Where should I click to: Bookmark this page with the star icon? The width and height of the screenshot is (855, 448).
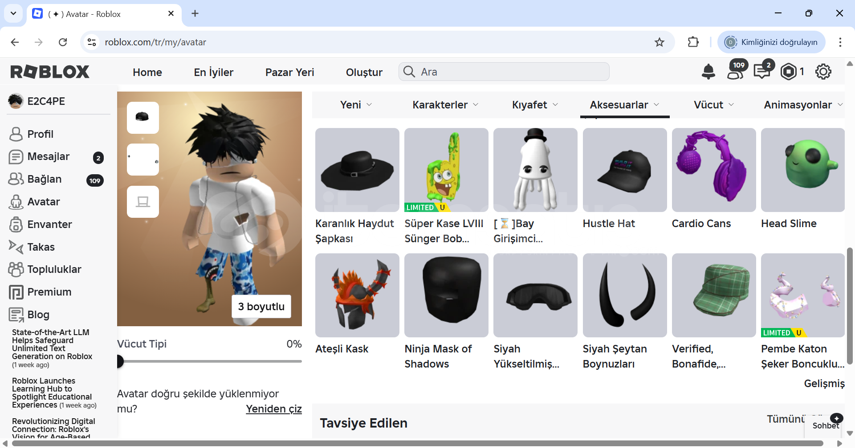659,42
